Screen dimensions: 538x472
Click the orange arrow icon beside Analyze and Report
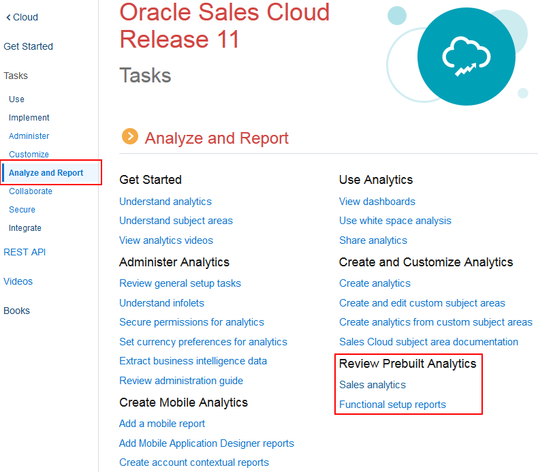coord(129,137)
